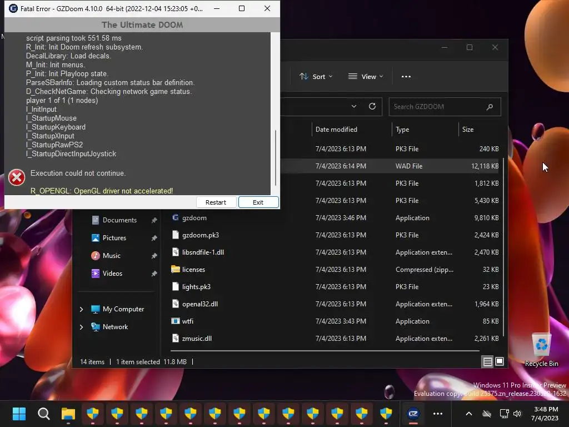The width and height of the screenshot is (569, 427).
Task: Sort by the Type column header
Action: tap(402, 130)
